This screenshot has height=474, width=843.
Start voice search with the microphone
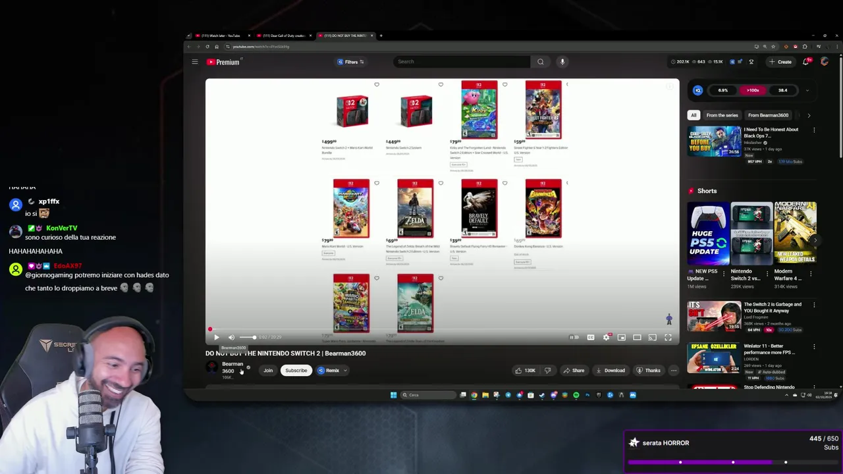click(x=562, y=62)
